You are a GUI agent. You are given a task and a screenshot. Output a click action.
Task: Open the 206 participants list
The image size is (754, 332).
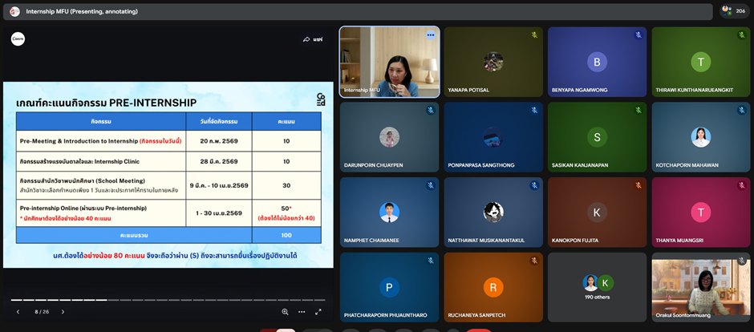732,11
